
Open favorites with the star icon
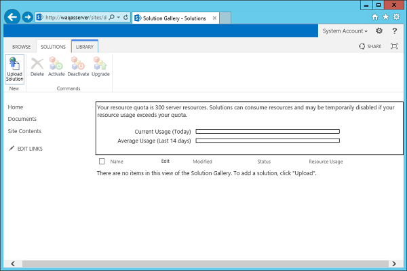(x=386, y=17)
